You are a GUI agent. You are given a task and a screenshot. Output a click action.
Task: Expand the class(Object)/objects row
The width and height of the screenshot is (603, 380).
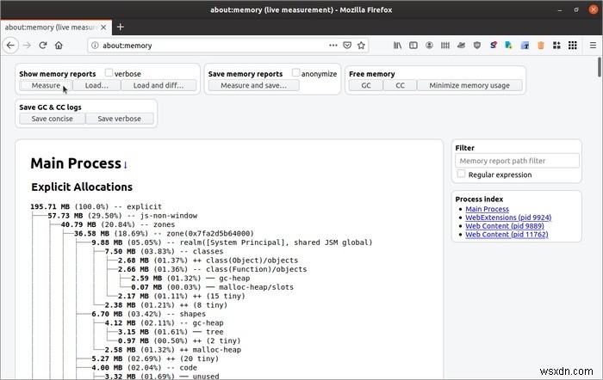(208, 260)
